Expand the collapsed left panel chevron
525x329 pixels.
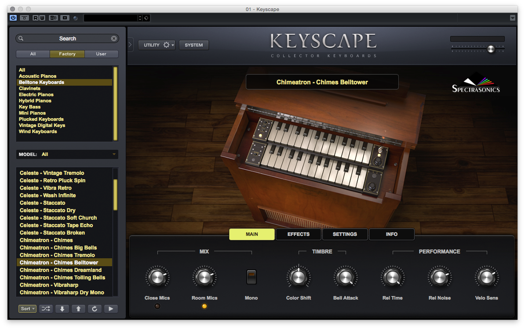point(130,44)
